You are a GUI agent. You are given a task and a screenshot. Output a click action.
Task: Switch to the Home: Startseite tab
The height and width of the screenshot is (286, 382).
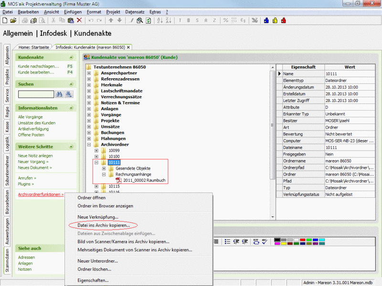[33, 47]
